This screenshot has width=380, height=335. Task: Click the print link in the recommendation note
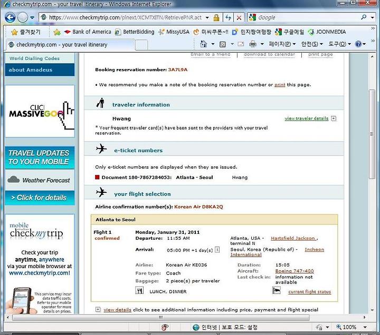click(x=280, y=85)
